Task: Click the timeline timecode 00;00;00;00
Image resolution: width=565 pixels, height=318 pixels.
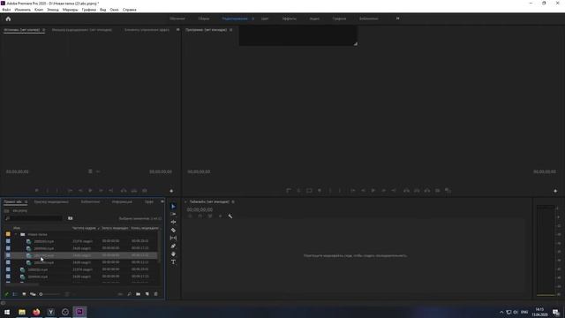Action: (200, 209)
